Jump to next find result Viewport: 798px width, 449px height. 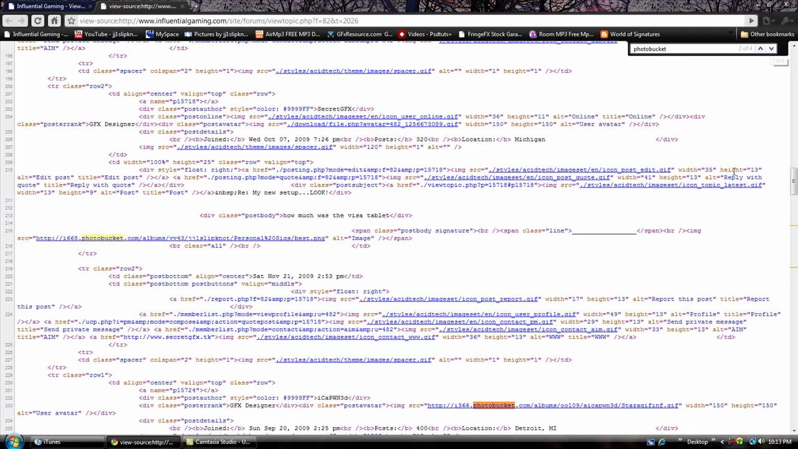tap(771, 49)
